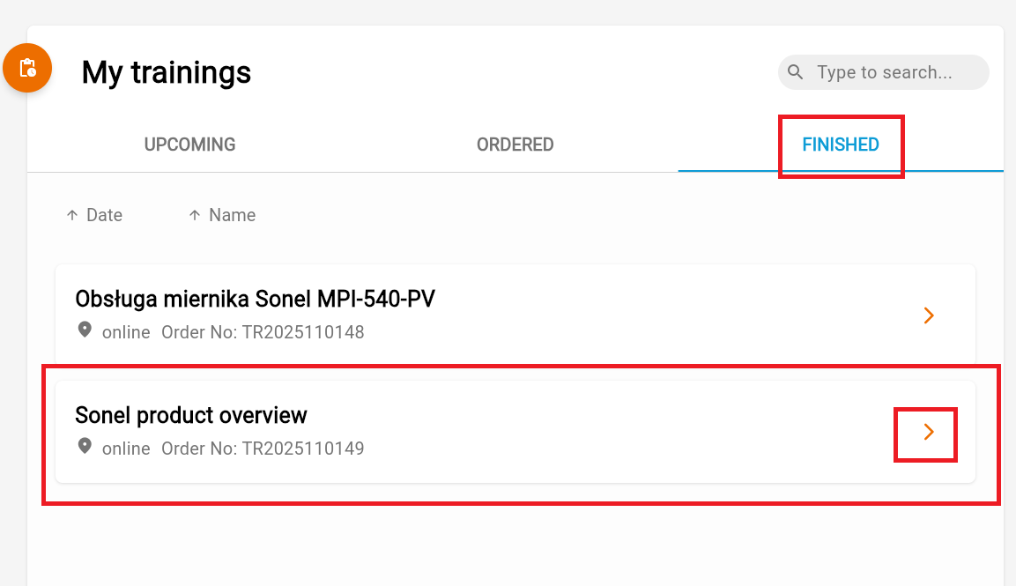The image size is (1016, 586).
Task: Open the Obsługa miernika Sonel MPI-540-PV title
Action: point(255,300)
